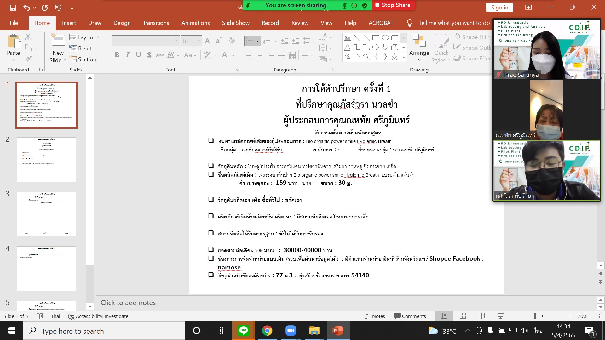
Task: Click Increase Font Size icon
Action: [208, 41]
